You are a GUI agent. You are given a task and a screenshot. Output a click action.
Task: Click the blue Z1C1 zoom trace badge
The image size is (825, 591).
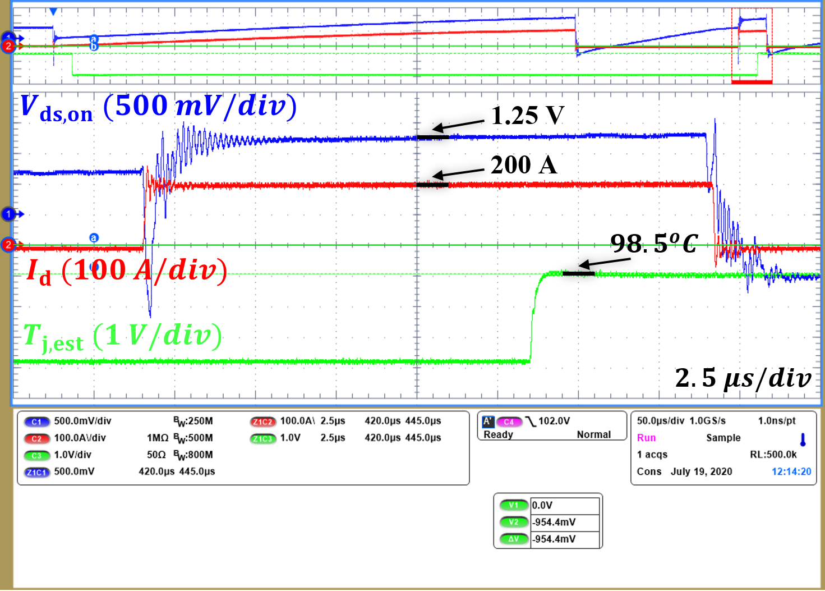(36, 472)
